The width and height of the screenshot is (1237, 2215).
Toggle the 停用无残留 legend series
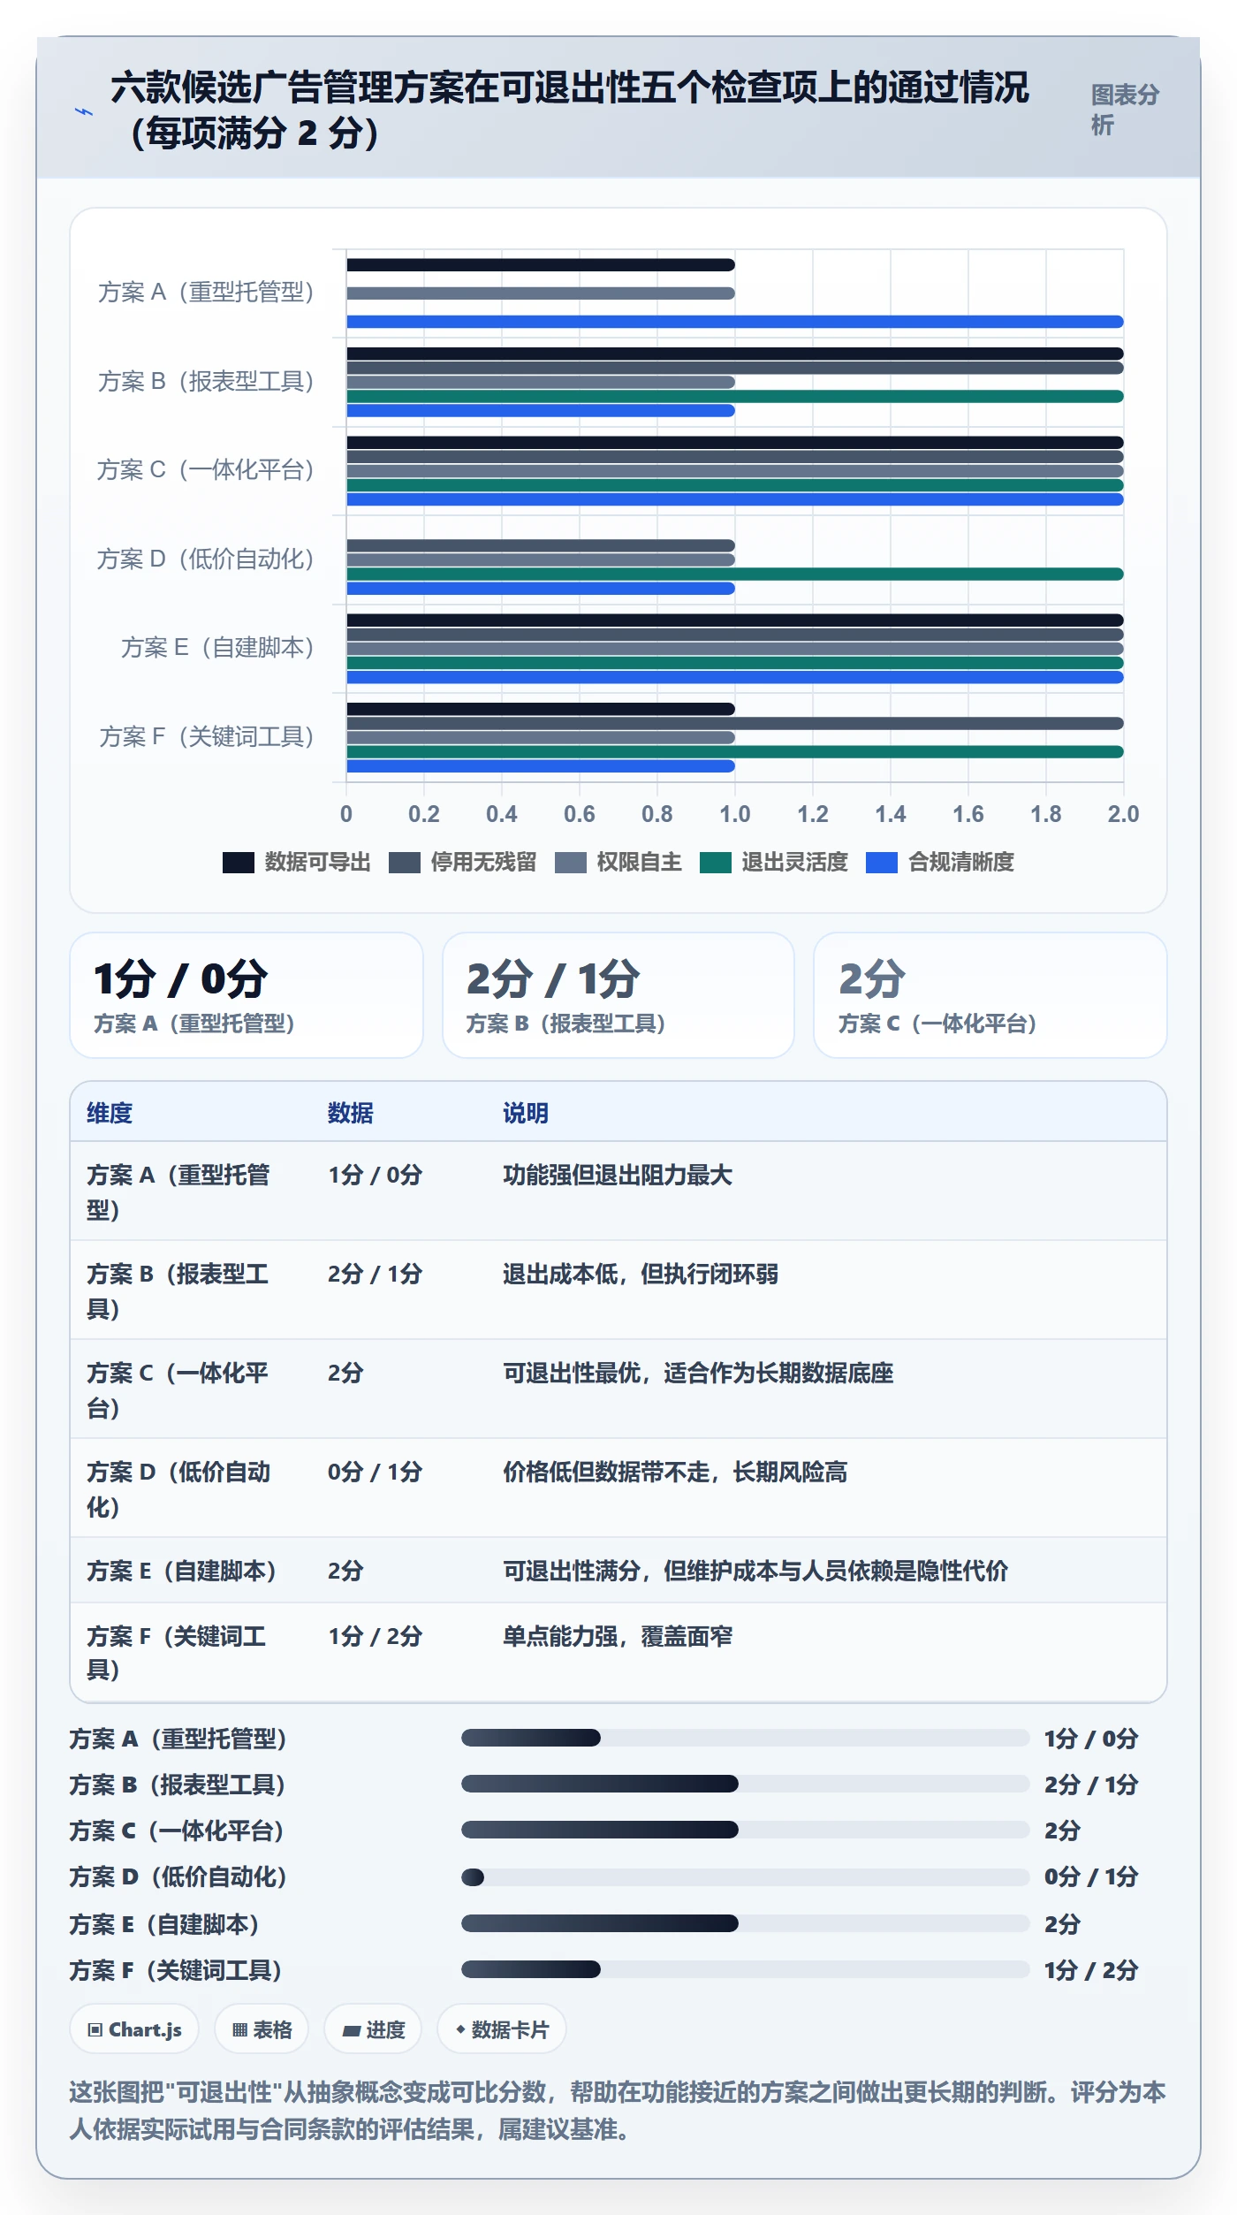click(463, 863)
